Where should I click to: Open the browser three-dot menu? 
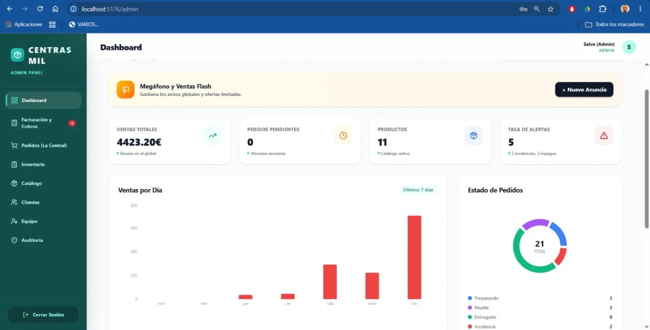click(x=640, y=9)
